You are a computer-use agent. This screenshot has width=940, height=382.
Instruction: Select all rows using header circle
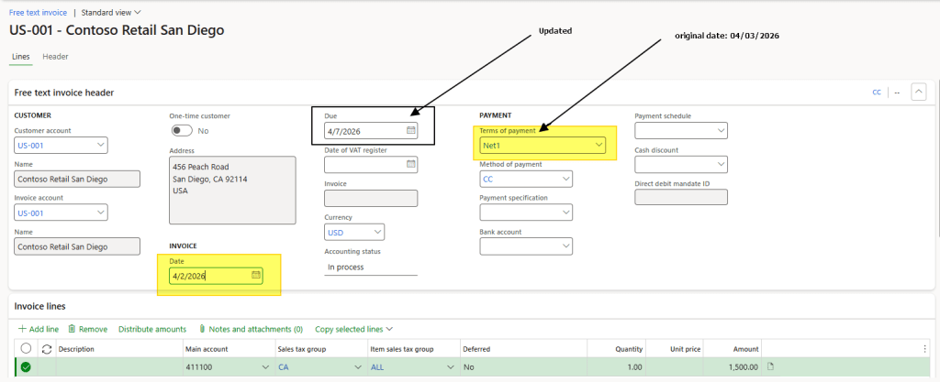point(26,349)
